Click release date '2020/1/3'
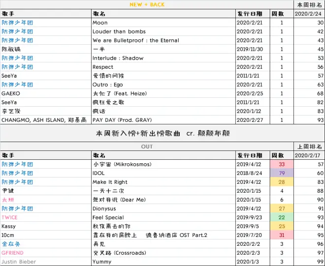 (253, 262)
